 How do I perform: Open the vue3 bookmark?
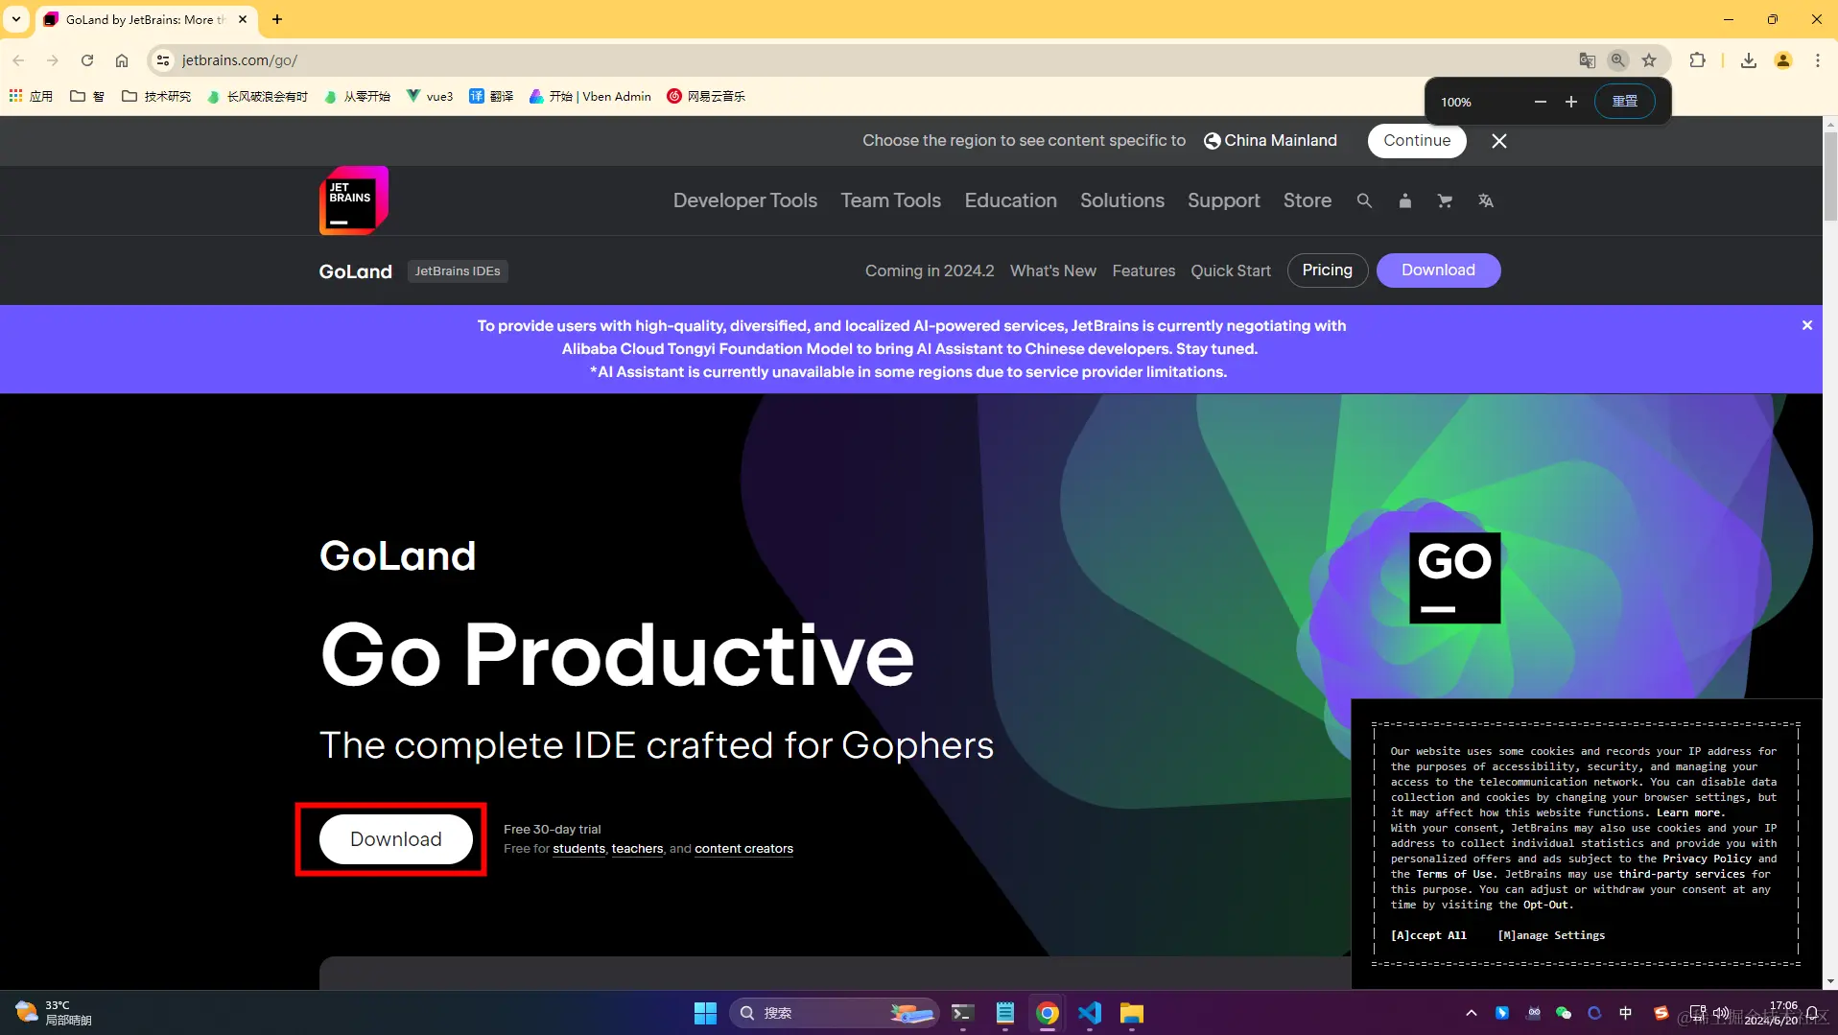point(430,96)
